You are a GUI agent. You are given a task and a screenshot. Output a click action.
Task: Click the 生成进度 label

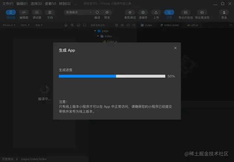(x=66, y=70)
